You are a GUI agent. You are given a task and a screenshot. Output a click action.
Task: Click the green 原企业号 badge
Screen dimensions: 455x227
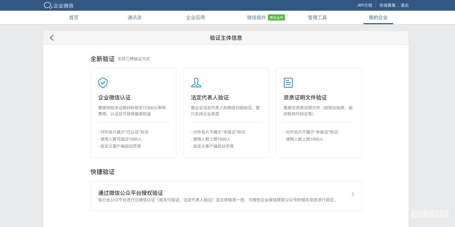tap(276, 17)
